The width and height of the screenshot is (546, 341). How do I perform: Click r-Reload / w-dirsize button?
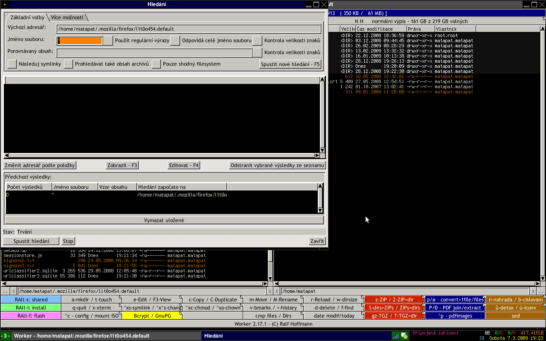[334, 300]
